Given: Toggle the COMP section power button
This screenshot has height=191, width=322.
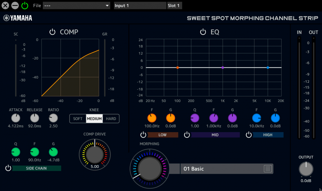Looking at the screenshot, I should pos(52,32).
